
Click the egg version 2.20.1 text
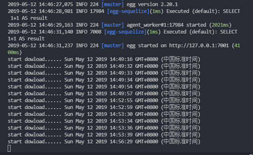tap(152, 4)
